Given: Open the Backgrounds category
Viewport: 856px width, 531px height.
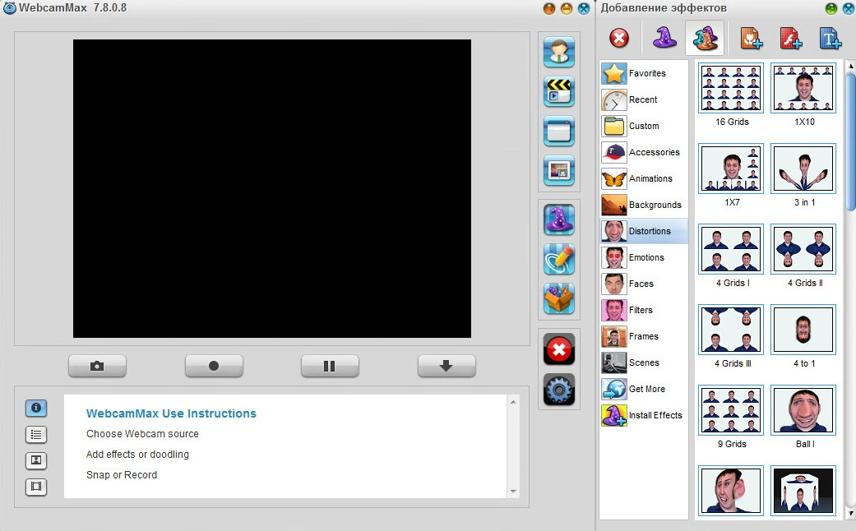Looking at the screenshot, I should 644,205.
